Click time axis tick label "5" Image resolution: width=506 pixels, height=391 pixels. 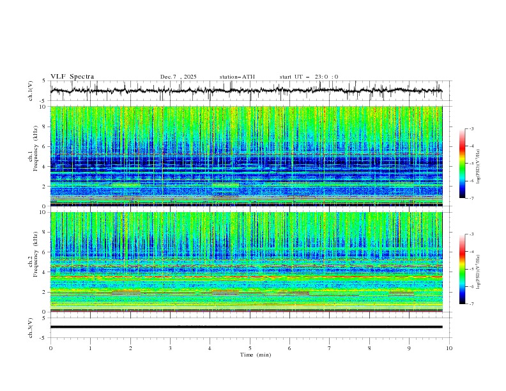coord(250,348)
